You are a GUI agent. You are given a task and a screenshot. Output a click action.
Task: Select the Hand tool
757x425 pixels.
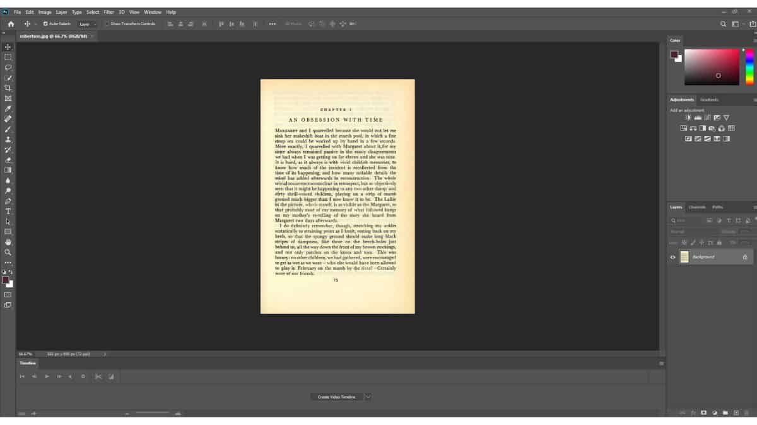click(x=8, y=242)
